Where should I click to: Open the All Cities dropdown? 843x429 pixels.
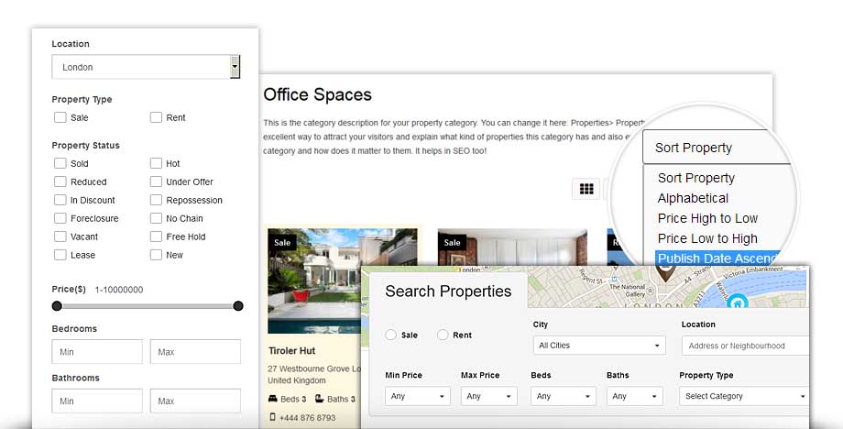pyautogui.click(x=599, y=346)
